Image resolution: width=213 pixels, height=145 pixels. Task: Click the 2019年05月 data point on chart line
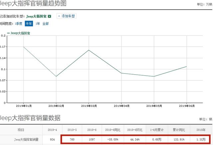coord(154,76)
